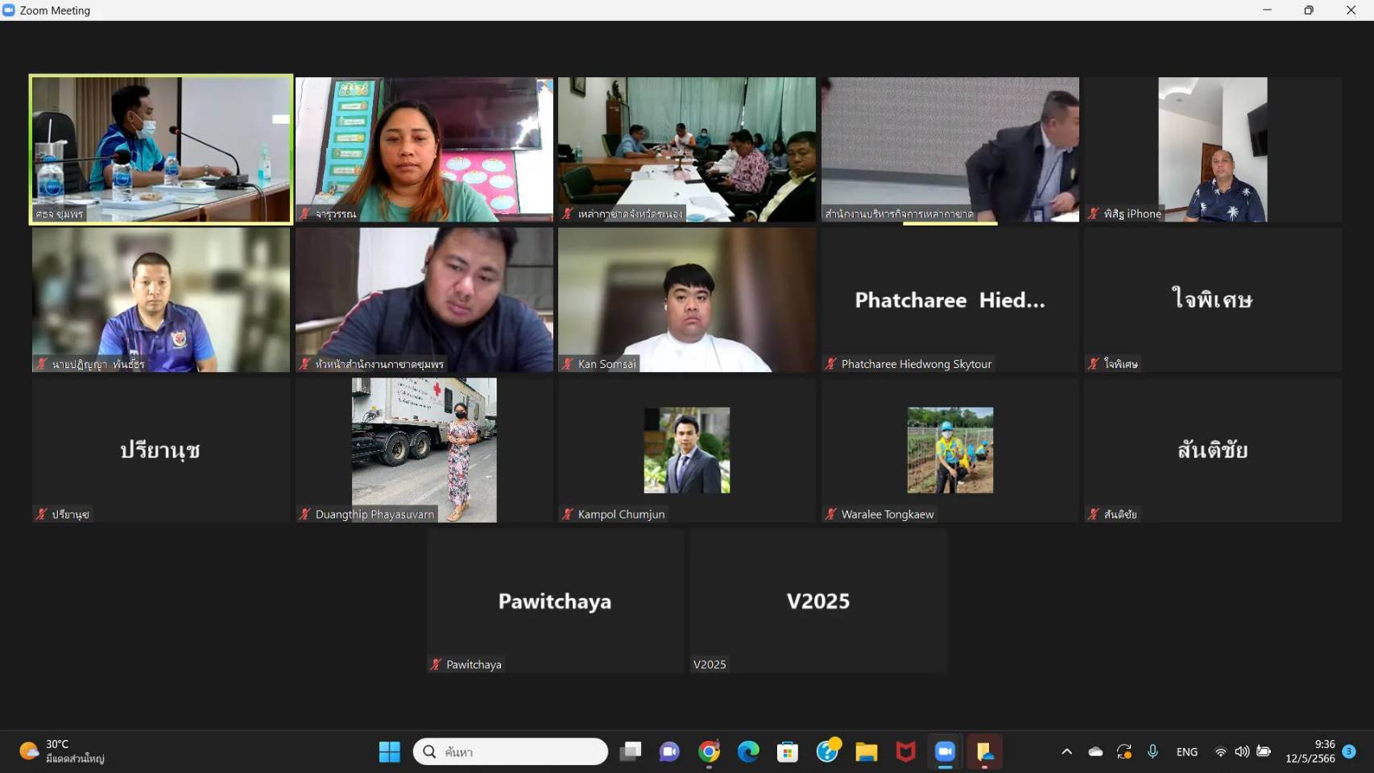Open Microsoft Edge browser

coord(748,751)
